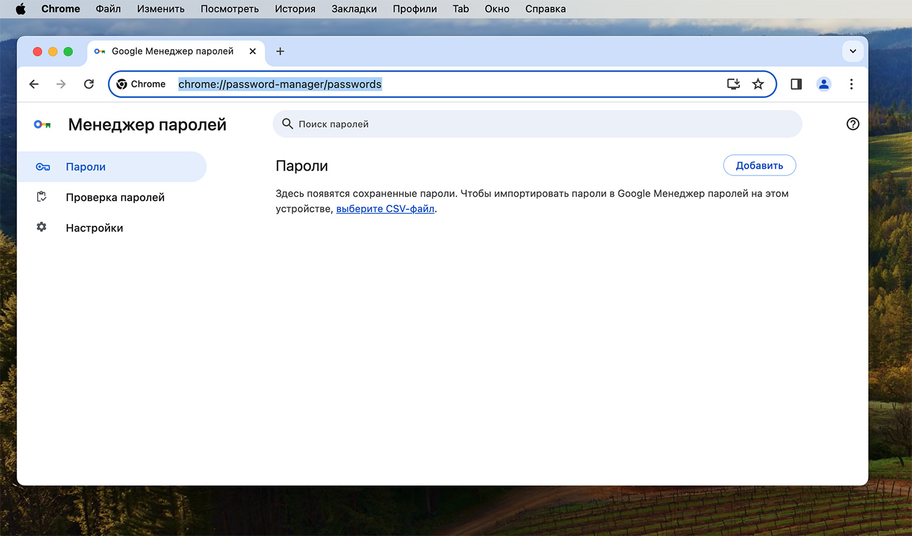
Task: Minimize the Chrome window
Action: click(53, 52)
